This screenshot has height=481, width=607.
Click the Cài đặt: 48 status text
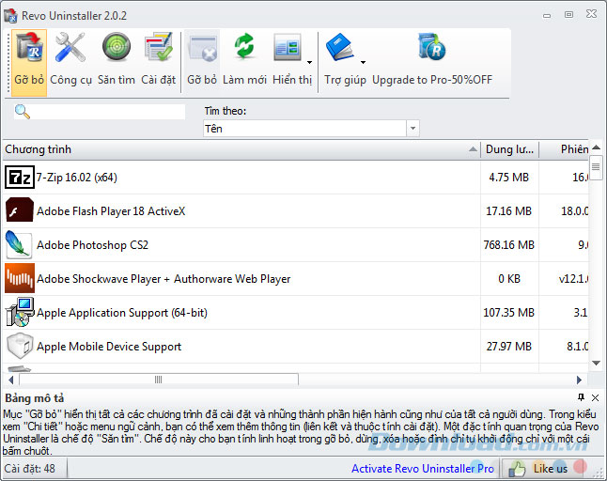pos(30,469)
